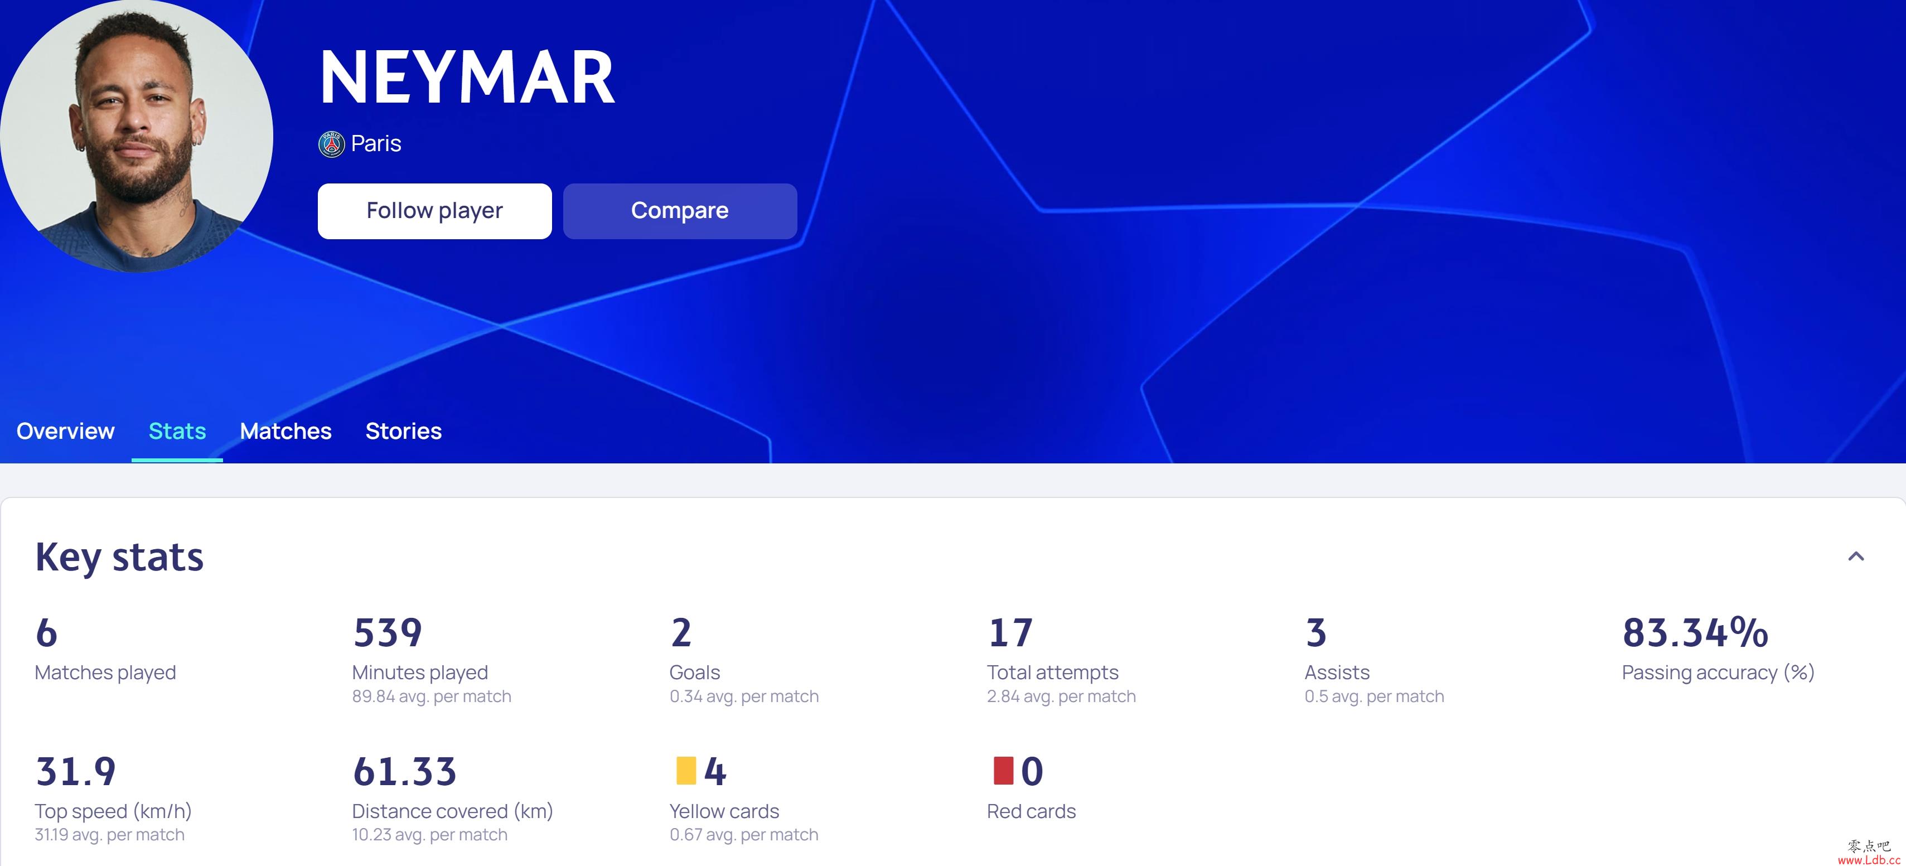This screenshot has width=1906, height=866.
Task: Click the NEYMAR player name heading
Action: click(x=467, y=78)
